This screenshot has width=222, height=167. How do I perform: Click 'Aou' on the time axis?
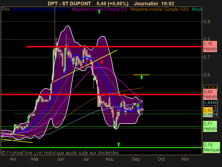pyautogui.click(x=109, y=159)
